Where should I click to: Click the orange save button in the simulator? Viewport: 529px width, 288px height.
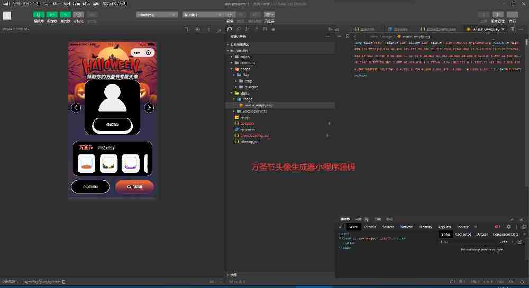pos(134,187)
